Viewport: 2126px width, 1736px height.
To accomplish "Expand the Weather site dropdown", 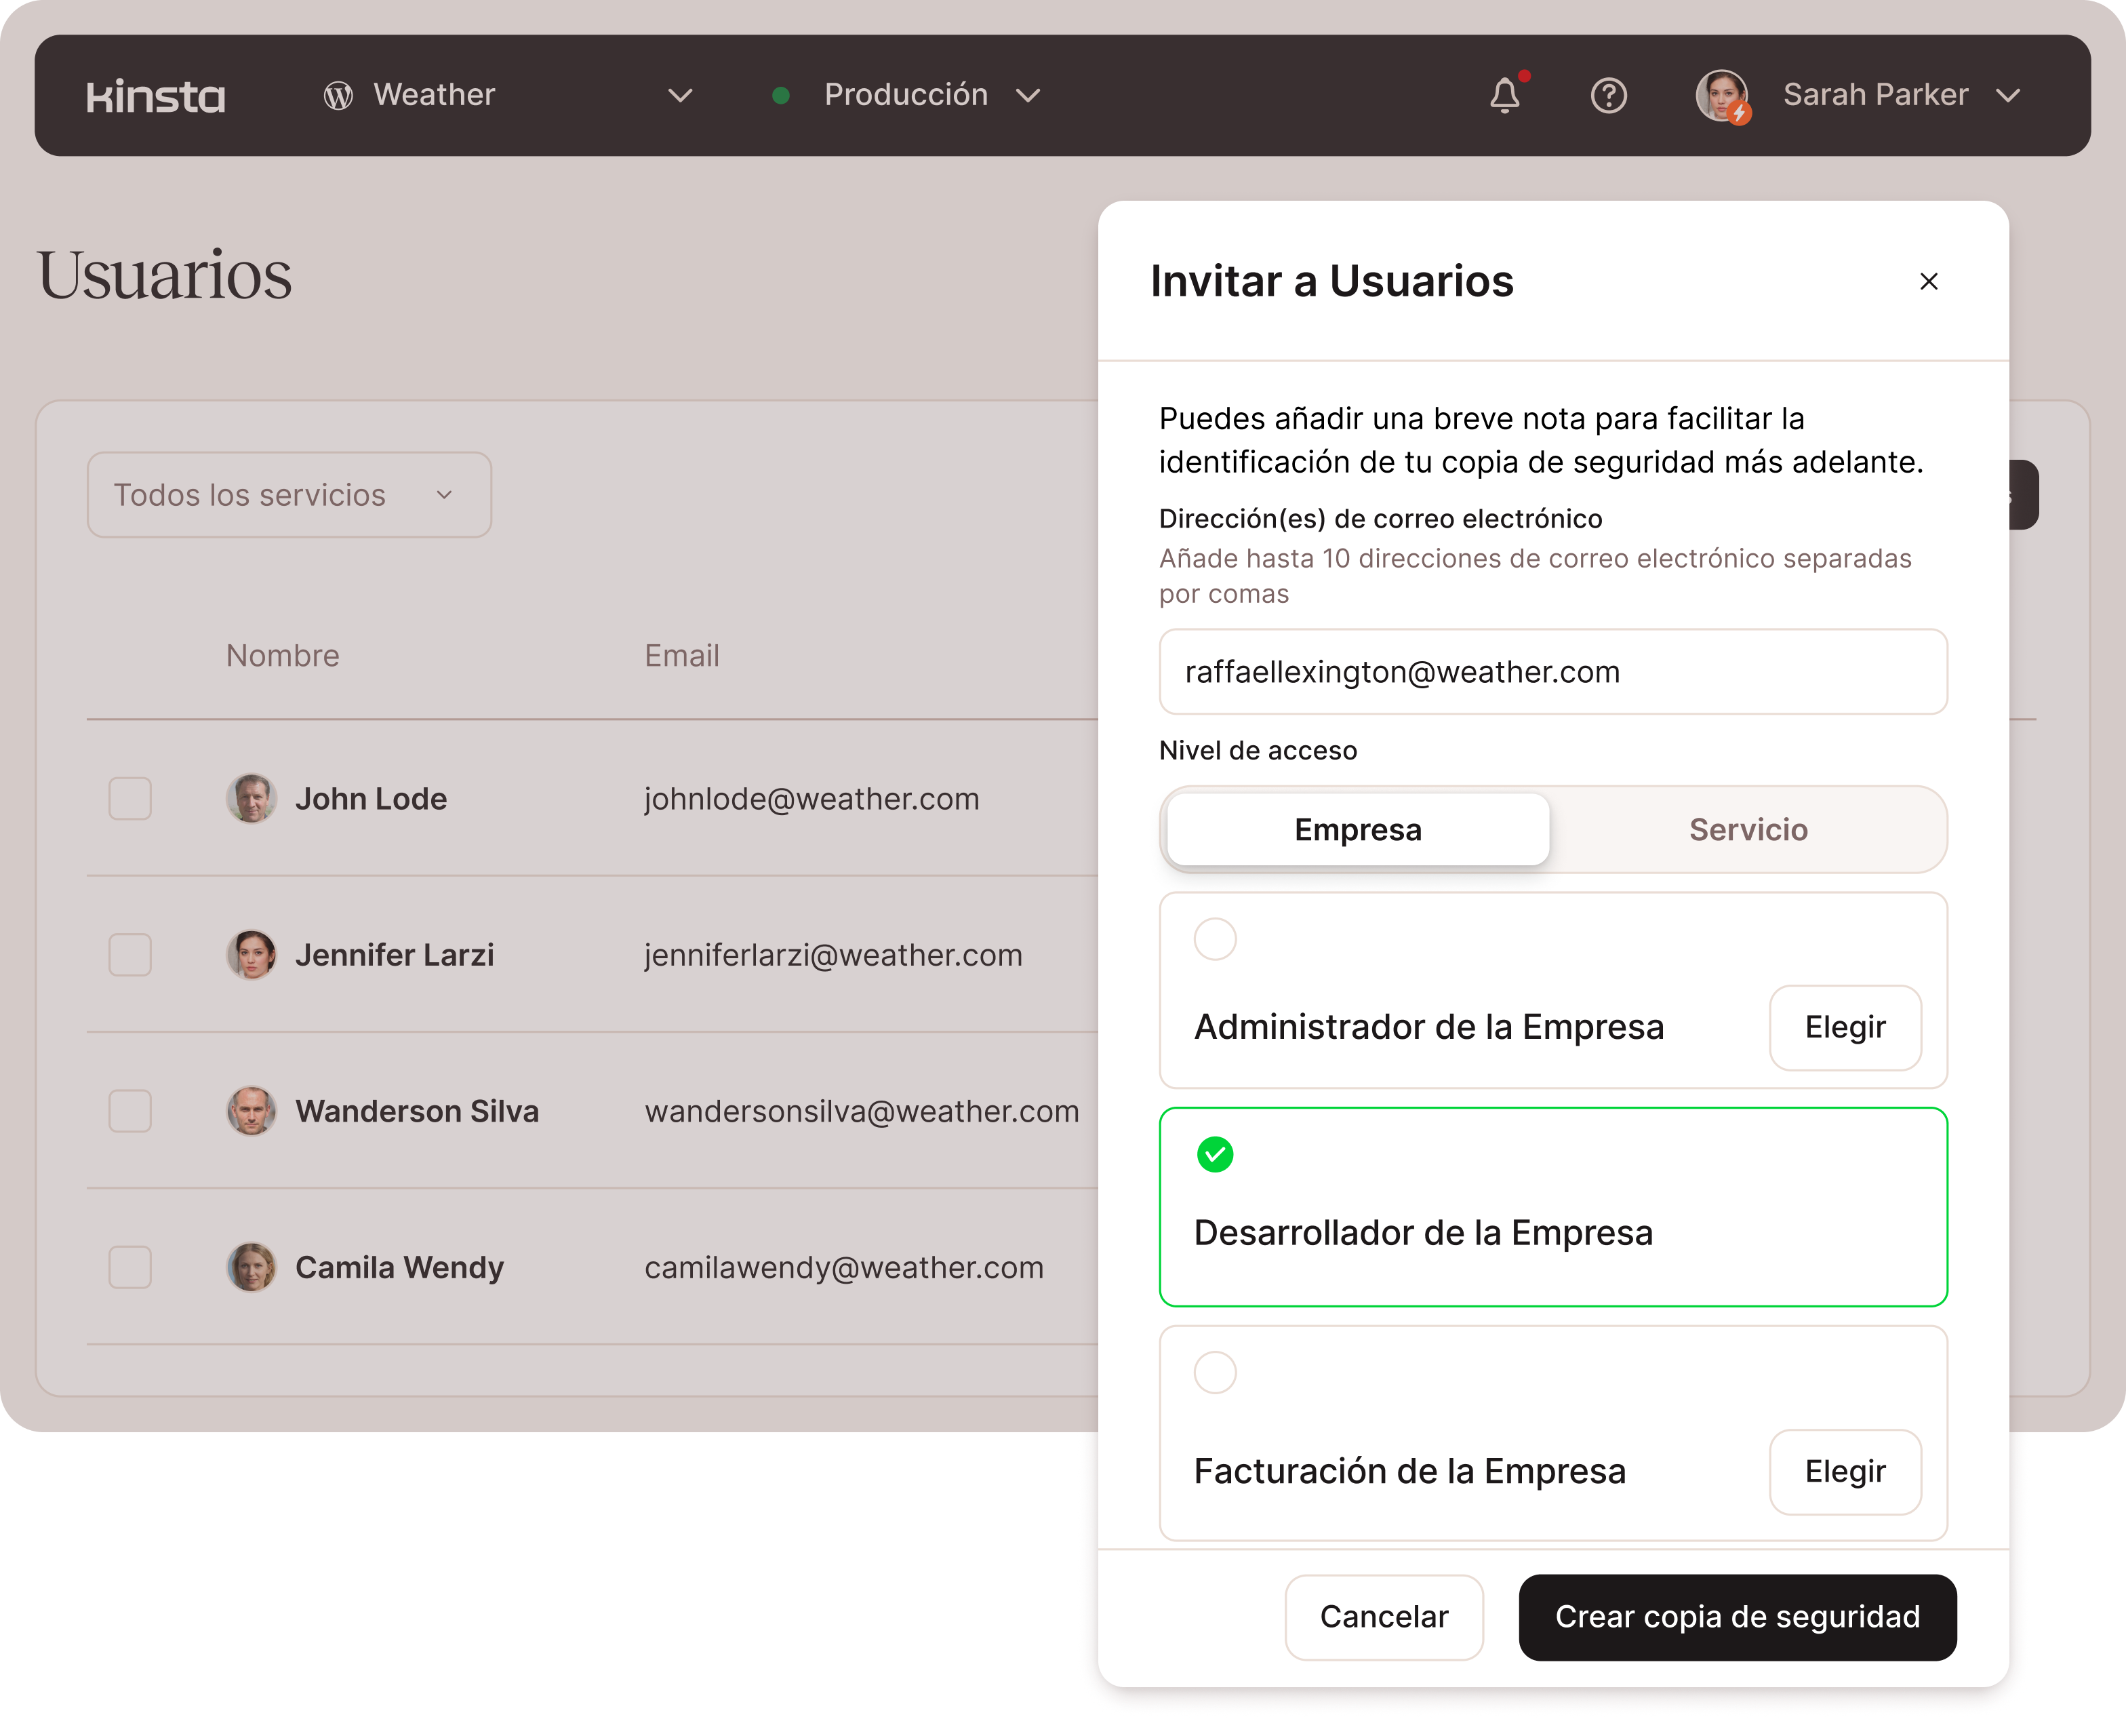I will (x=680, y=96).
